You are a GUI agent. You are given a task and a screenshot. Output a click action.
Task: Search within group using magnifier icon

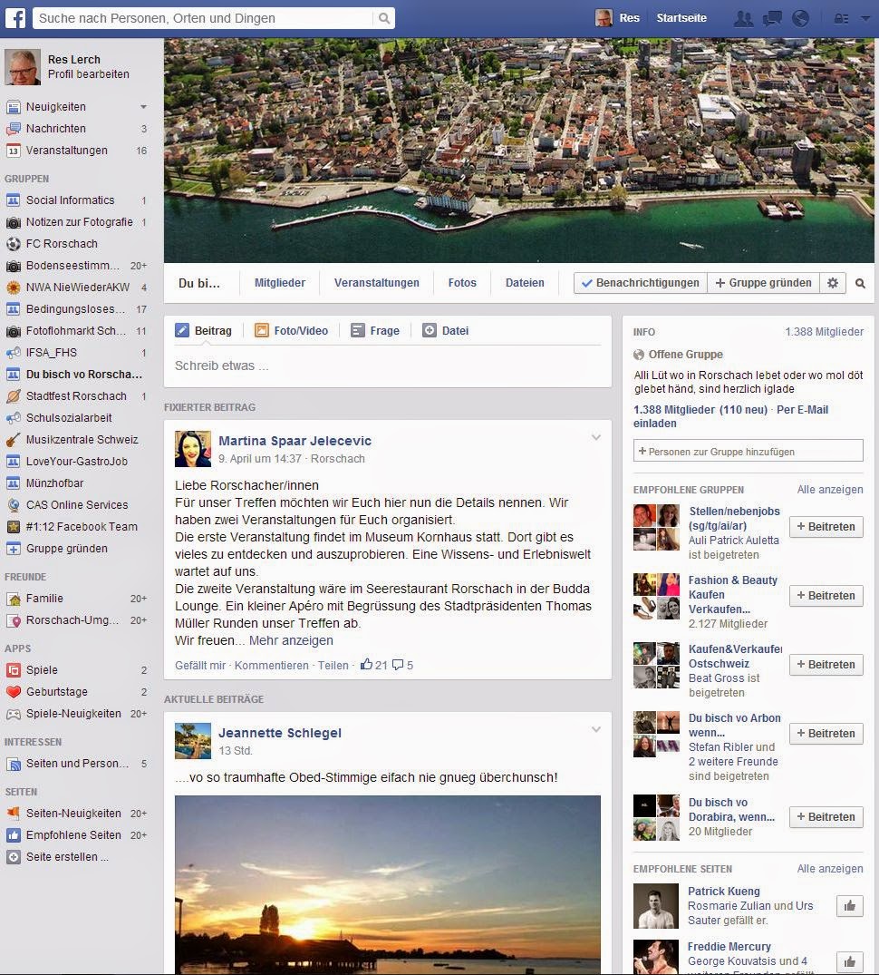click(860, 284)
